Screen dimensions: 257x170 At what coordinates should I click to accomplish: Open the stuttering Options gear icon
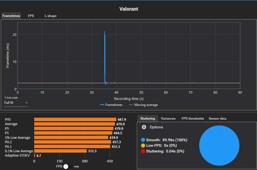(144, 127)
